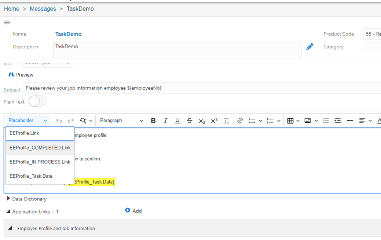Open table options dropdown arrow
Image resolution: width=381 pixels, height=240 pixels.
(298, 121)
